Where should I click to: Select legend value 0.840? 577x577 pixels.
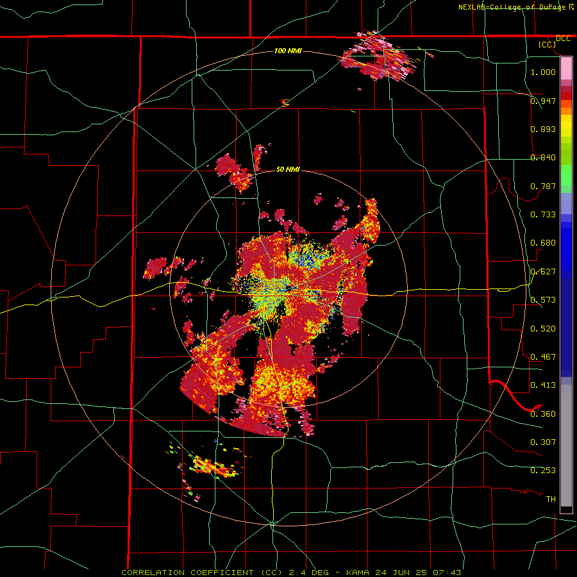pos(543,157)
